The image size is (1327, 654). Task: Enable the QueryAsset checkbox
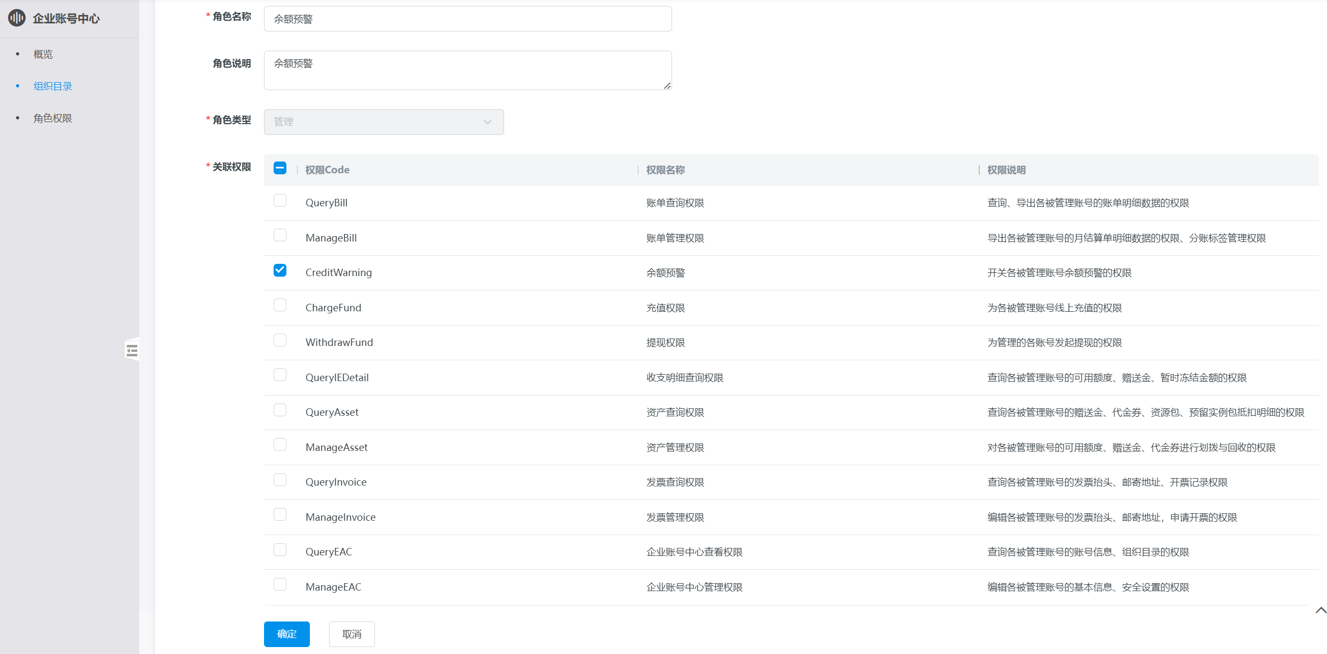280,410
